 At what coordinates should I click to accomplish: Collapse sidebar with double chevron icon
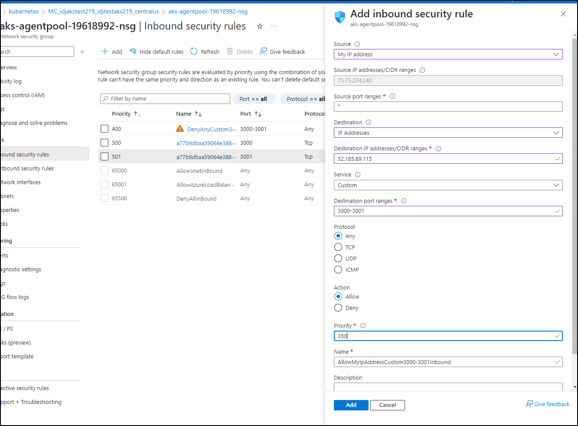point(82,52)
